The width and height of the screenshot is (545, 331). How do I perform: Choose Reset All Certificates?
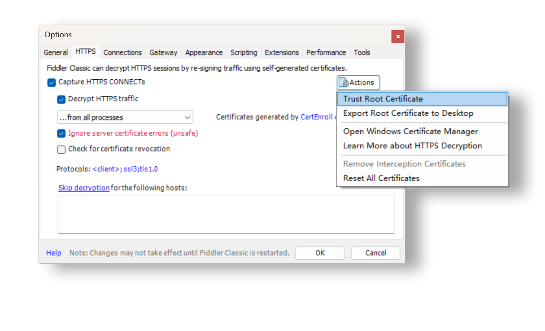click(422, 178)
